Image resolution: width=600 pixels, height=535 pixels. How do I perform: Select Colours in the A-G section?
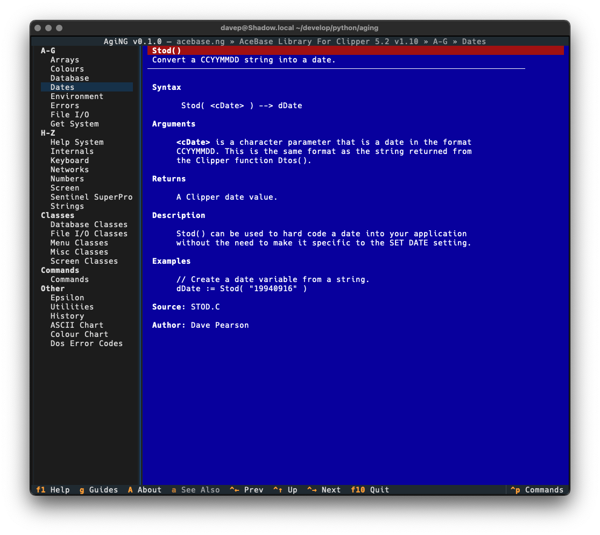67,69
